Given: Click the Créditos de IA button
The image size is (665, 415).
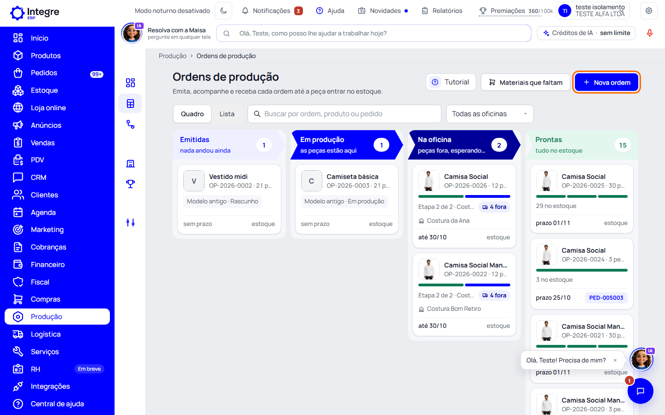Looking at the screenshot, I should (586, 33).
